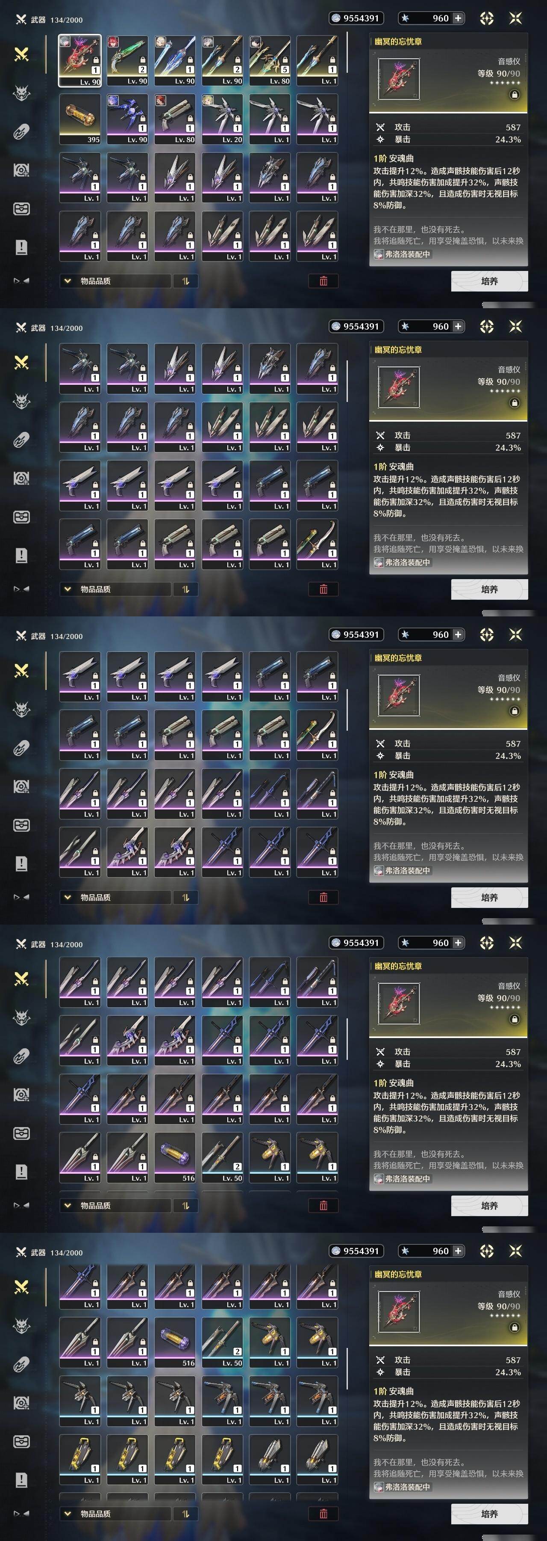Add astrite with the plus beside topmost 960
The image size is (547, 1541).
tap(458, 18)
